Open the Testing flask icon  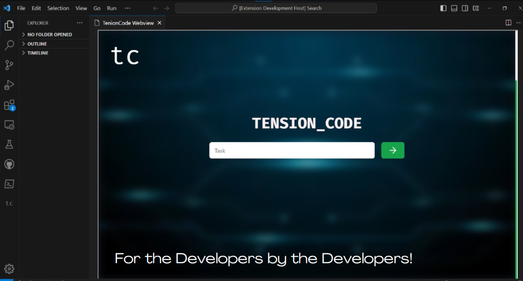(x=9, y=144)
